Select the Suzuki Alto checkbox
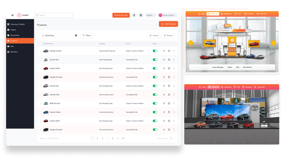This screenshot has width=281, height=158. [x=41, y=60]
